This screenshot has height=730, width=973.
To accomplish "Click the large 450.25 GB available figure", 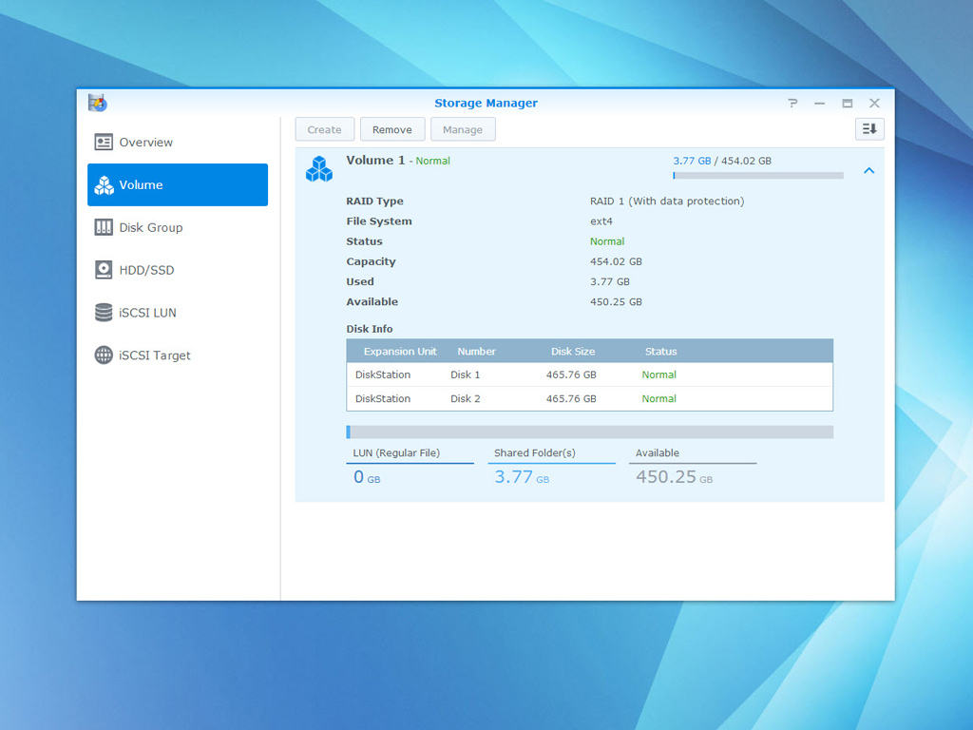I will pos(674,477).
